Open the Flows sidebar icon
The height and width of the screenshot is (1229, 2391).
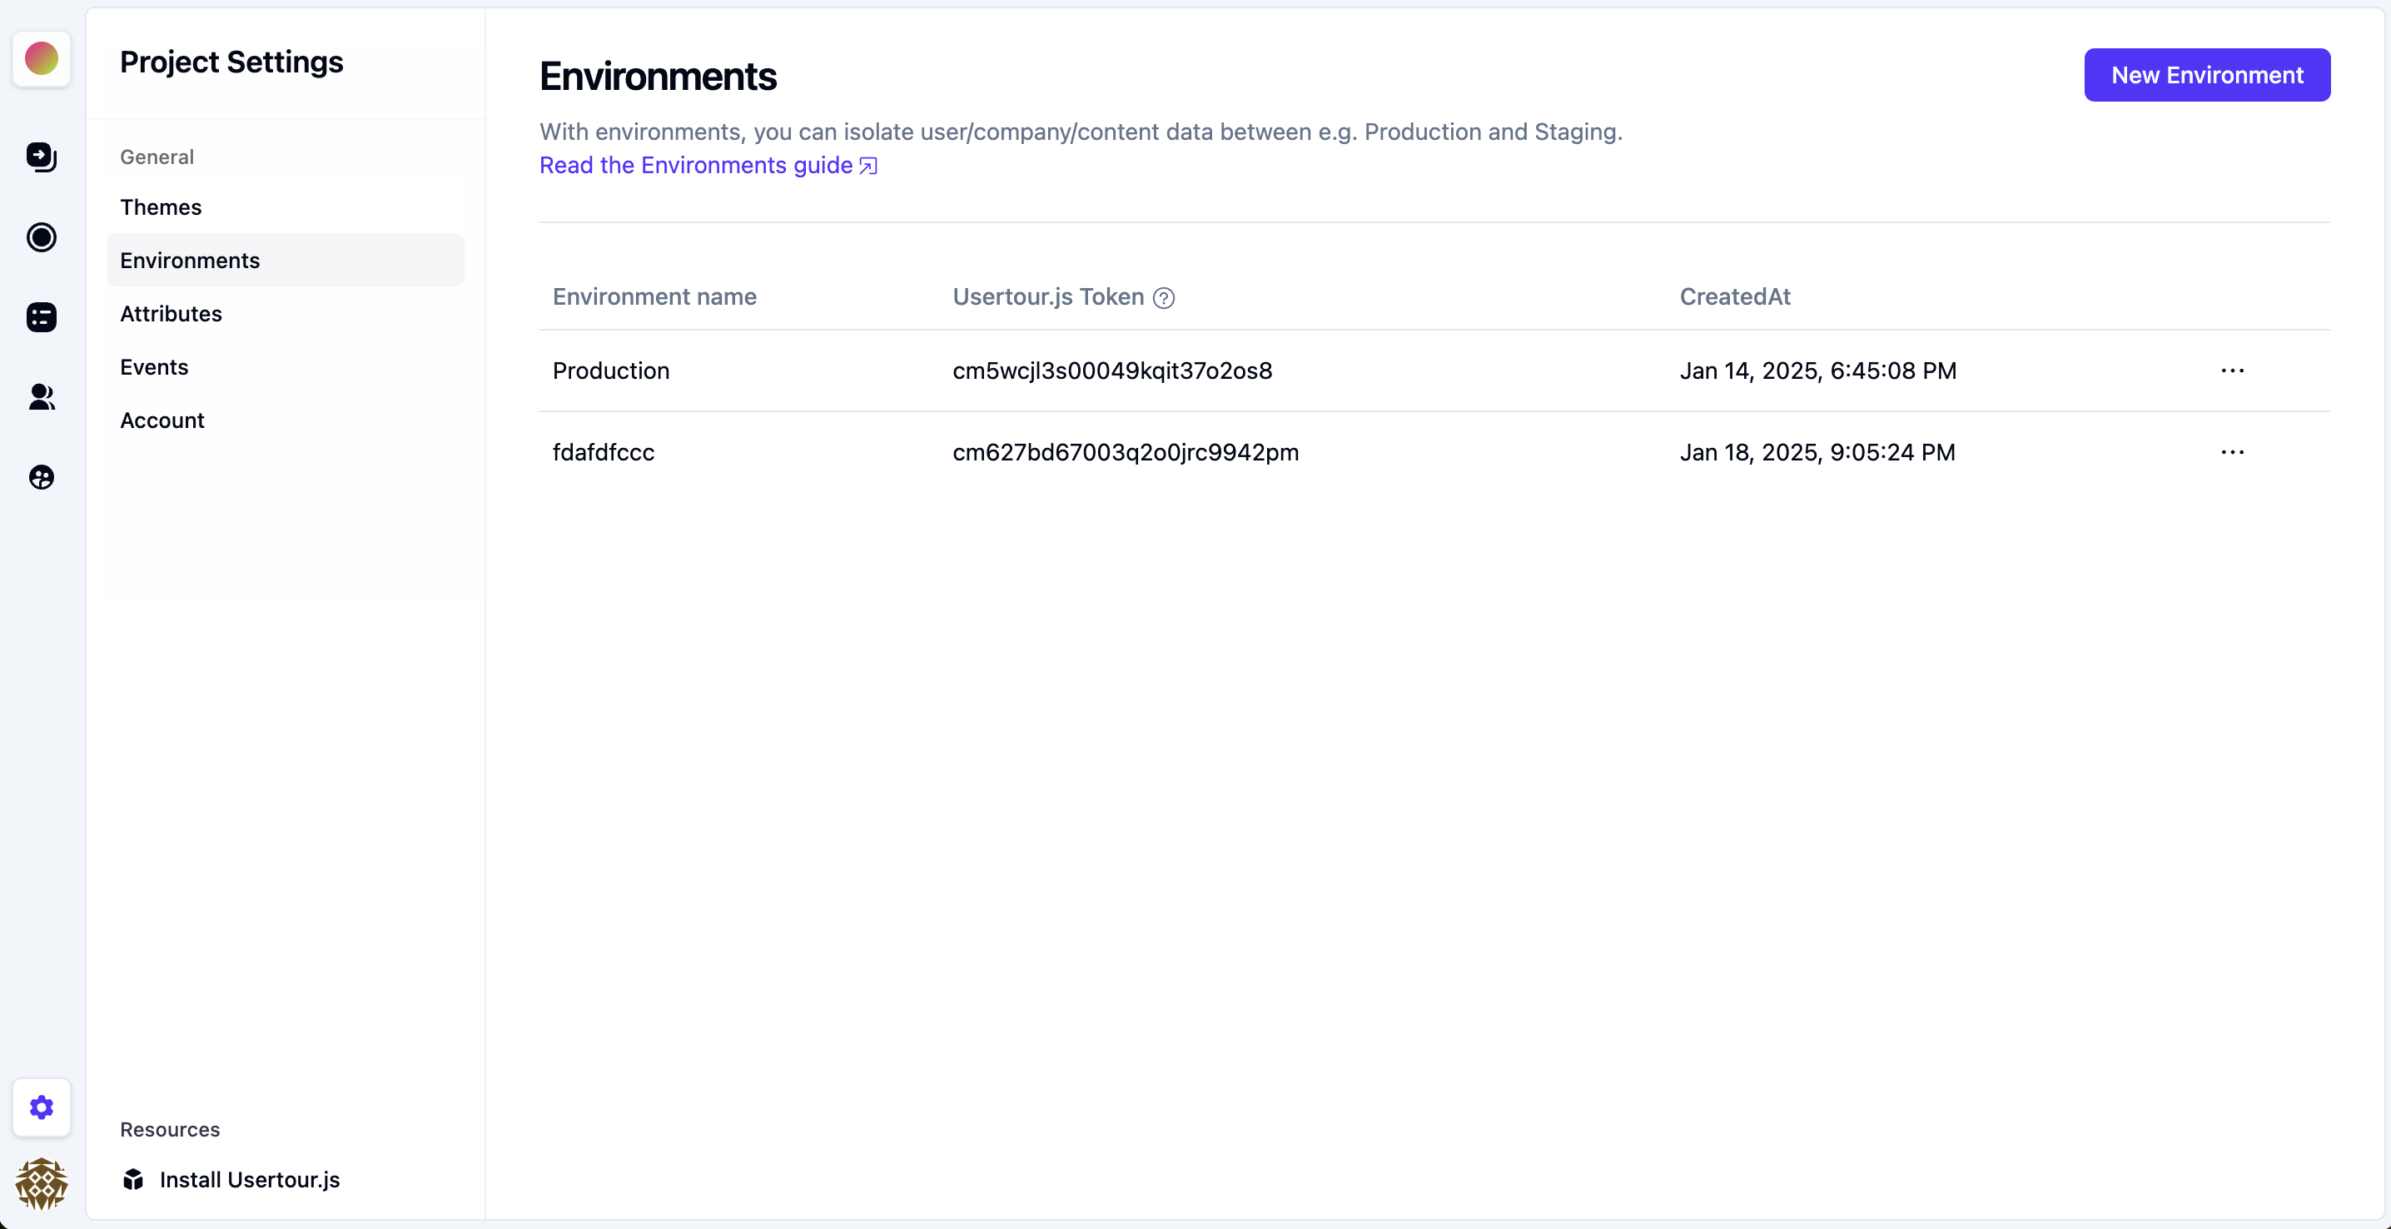coord(41,157)
